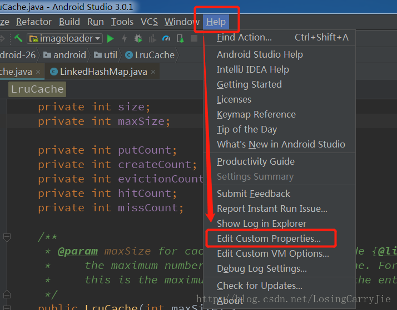Click the LruCache structure breadcrumb label
This screenshot has width=397, height=310.
point(37,89)
